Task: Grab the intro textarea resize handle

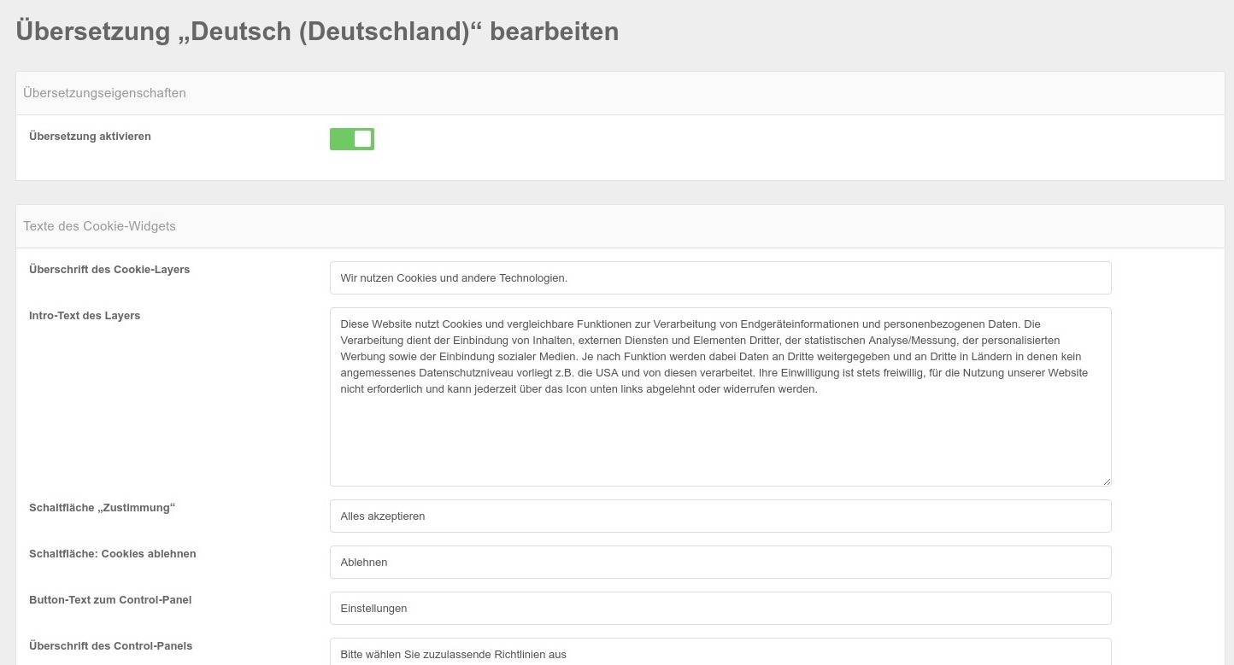Action: point(1107,481)
